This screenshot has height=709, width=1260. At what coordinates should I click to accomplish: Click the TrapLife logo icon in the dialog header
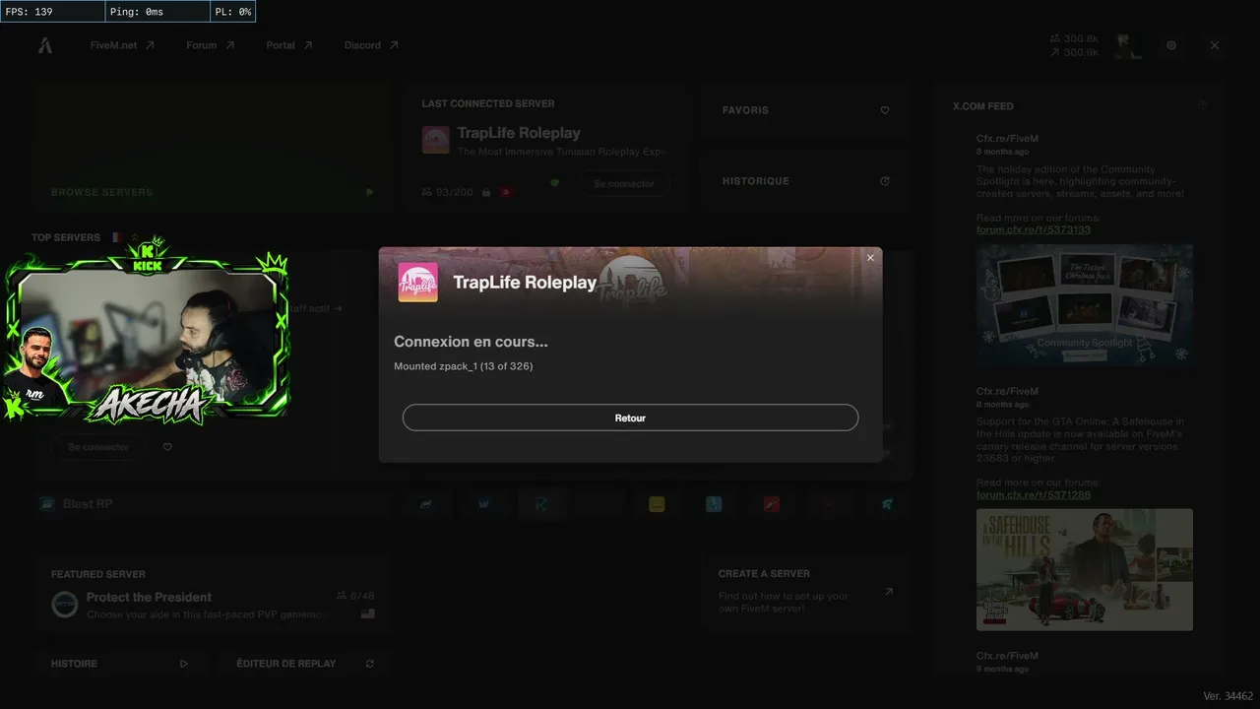tap(417, 283)
